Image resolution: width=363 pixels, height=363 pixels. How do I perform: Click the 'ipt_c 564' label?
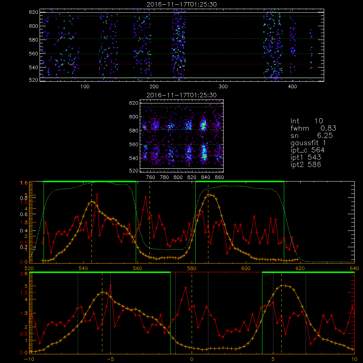pos(307,150)
